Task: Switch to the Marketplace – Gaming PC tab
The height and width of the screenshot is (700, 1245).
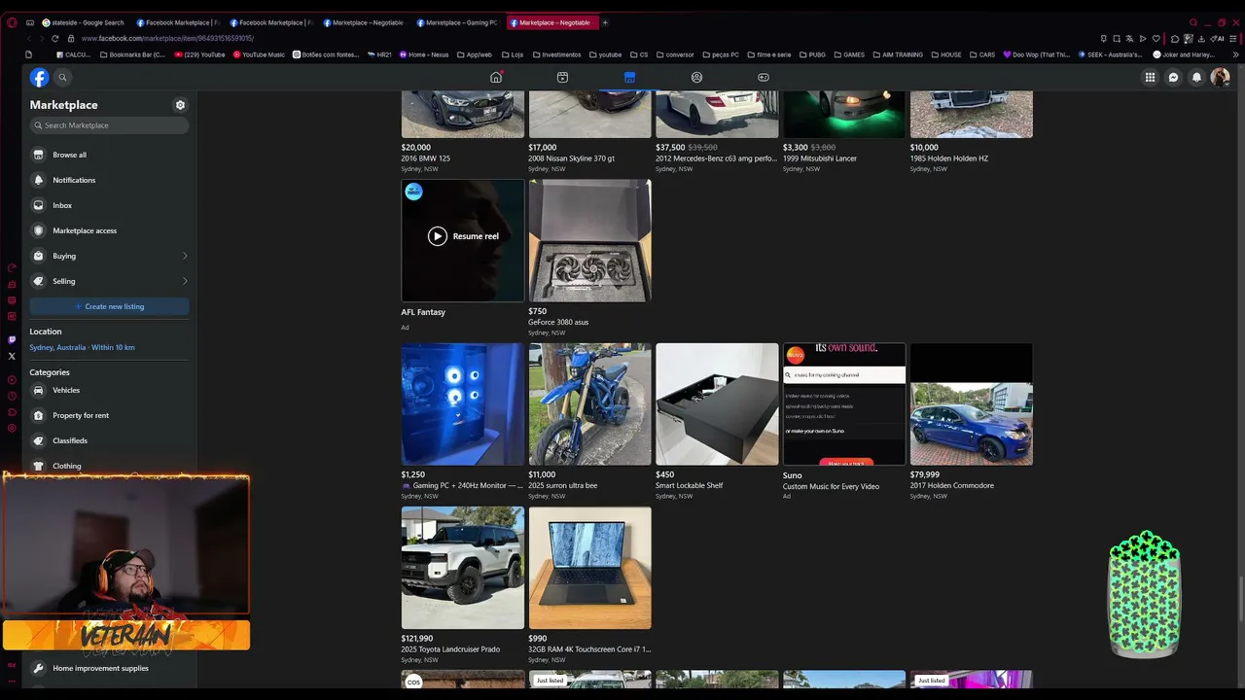Action: coord(457,22)
